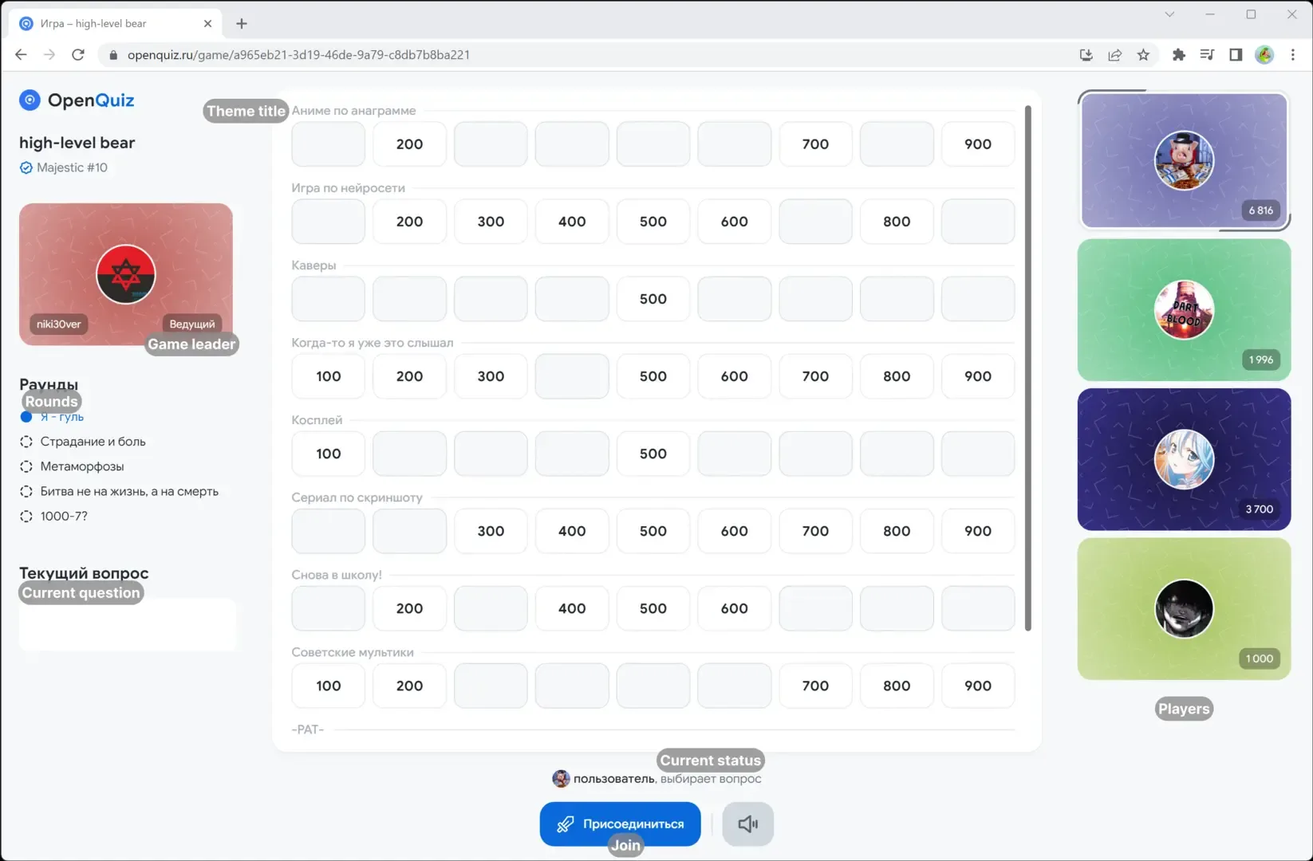1313x861 pixels.
Task: Click the OpenQuiz logo icon
Action: pyautogui.click(x=30, y=100)
